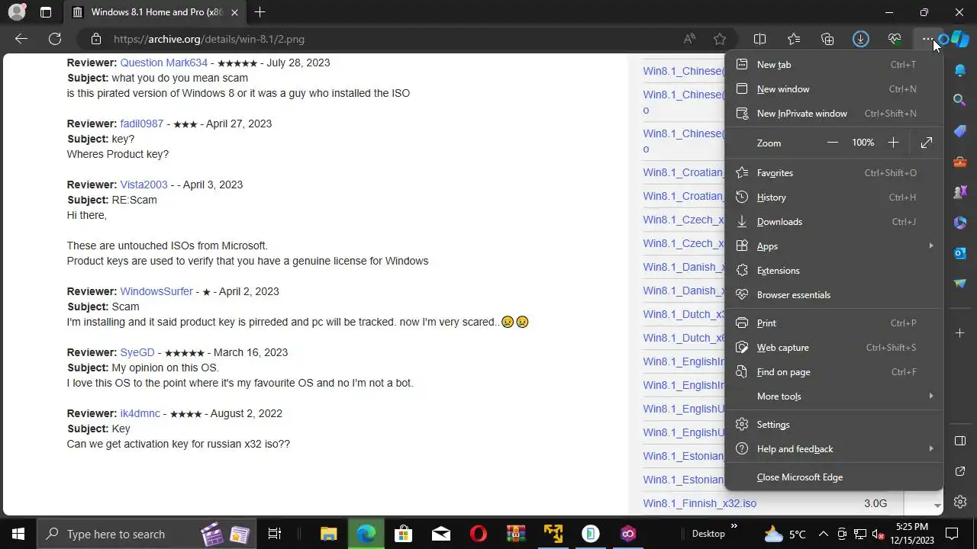Open a new tab with plus button
Viewport: 977px width, 549px height.
(x=260, y=12)
